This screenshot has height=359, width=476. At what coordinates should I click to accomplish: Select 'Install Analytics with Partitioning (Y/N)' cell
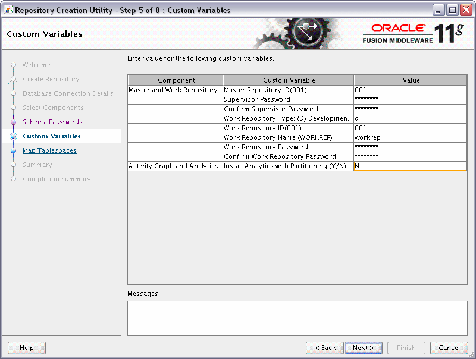pos(288,166)
